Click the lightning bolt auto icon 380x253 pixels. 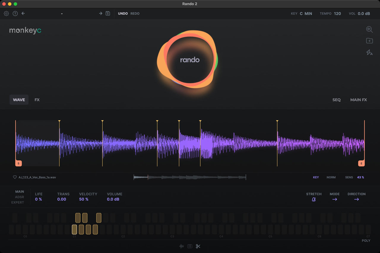[369, 52]
